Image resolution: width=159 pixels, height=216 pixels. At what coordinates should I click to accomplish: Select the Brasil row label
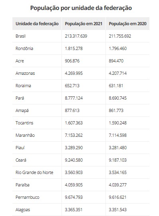coord(21,36)
